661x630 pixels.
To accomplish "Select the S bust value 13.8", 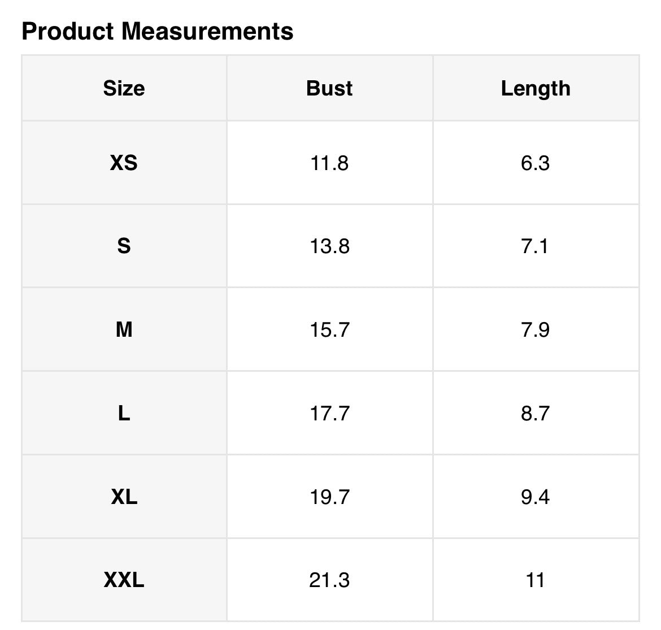I will (x=329, y=246).
